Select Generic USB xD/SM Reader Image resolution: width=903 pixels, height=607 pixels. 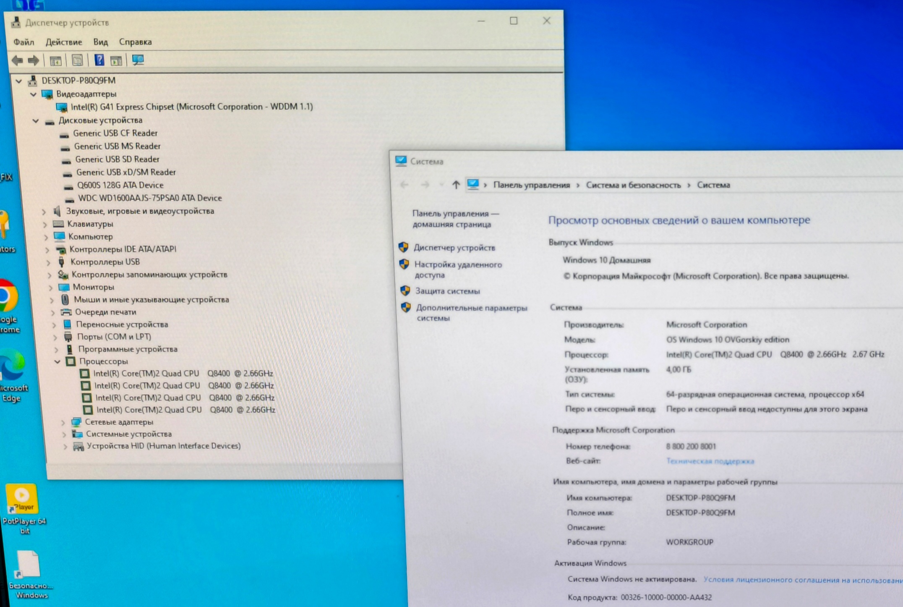pos(126,172)
